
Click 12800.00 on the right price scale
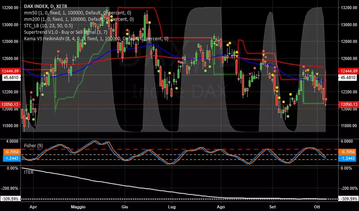349,41
